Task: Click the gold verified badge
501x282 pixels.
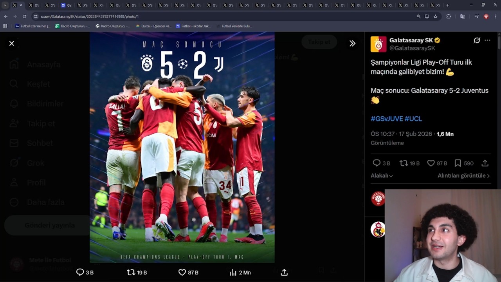Action: pyautogui.click(x=438, y=40)
